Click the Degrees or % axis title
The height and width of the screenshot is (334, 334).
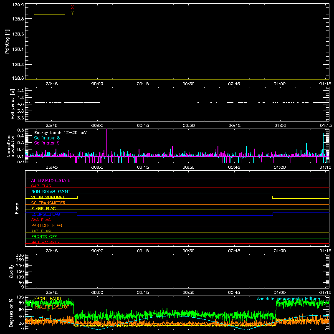coord(11,313)
